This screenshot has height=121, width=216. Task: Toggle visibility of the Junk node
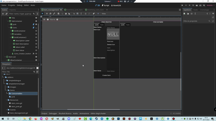(36, 24)
